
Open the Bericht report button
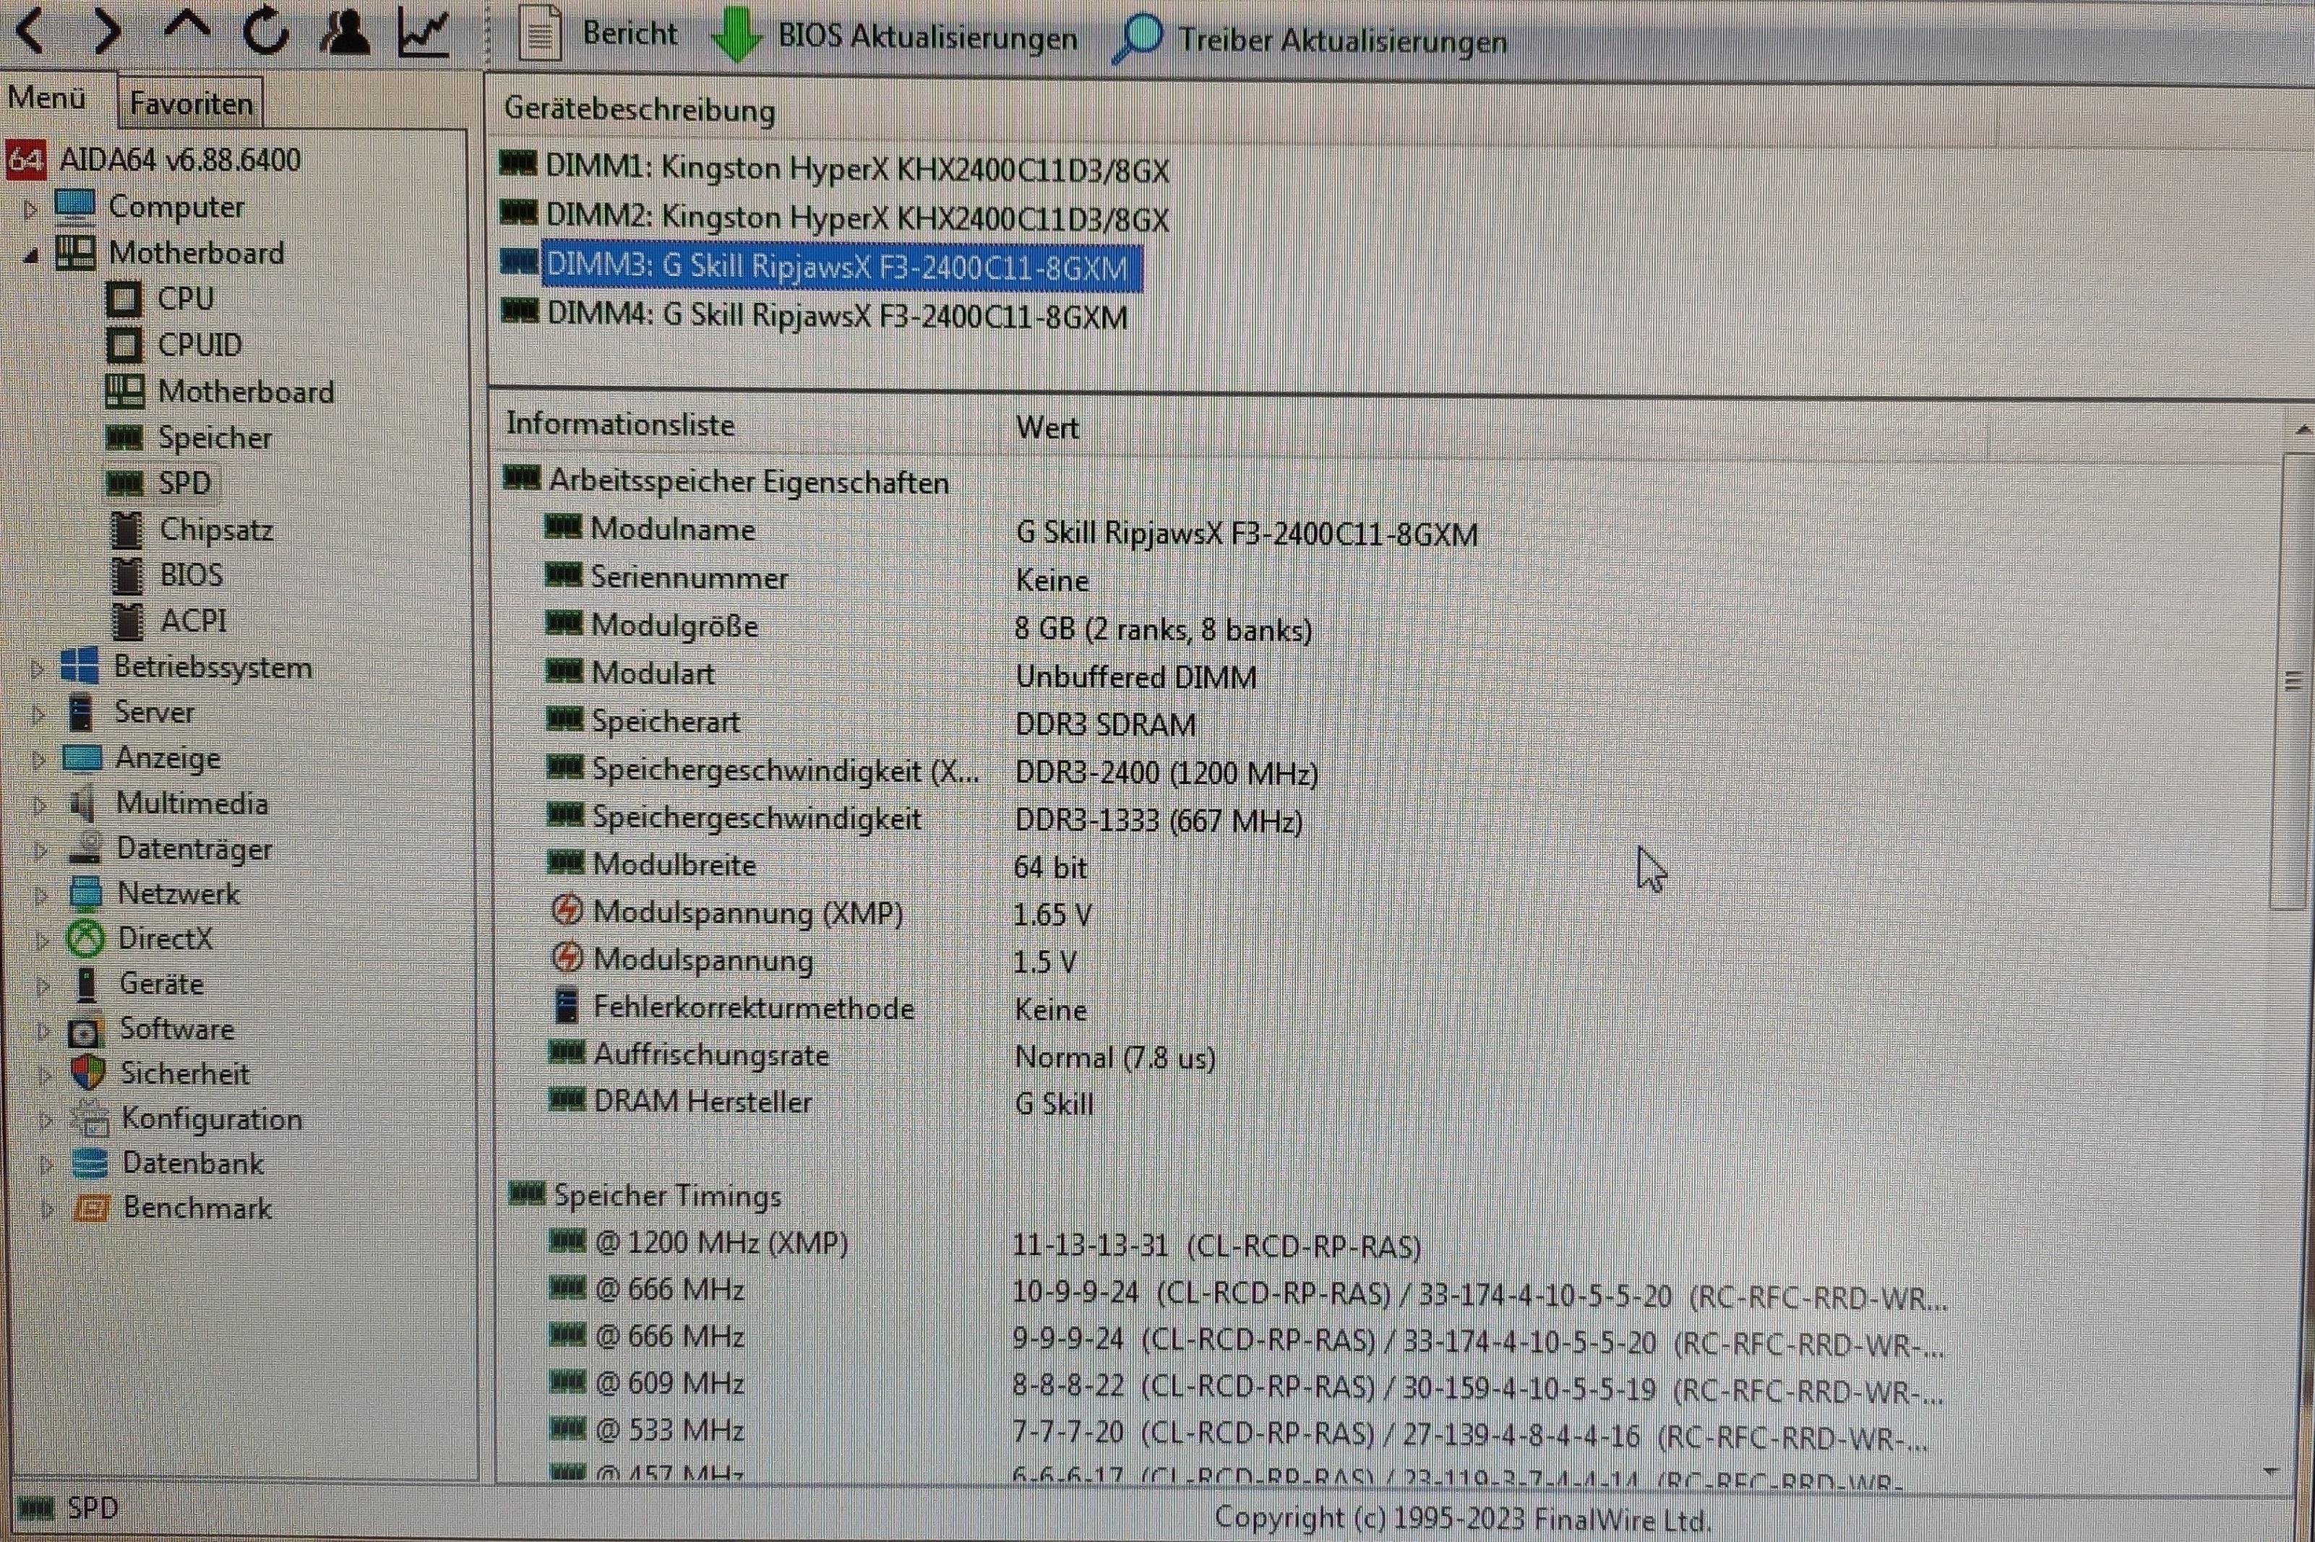[x=597, y=33]
